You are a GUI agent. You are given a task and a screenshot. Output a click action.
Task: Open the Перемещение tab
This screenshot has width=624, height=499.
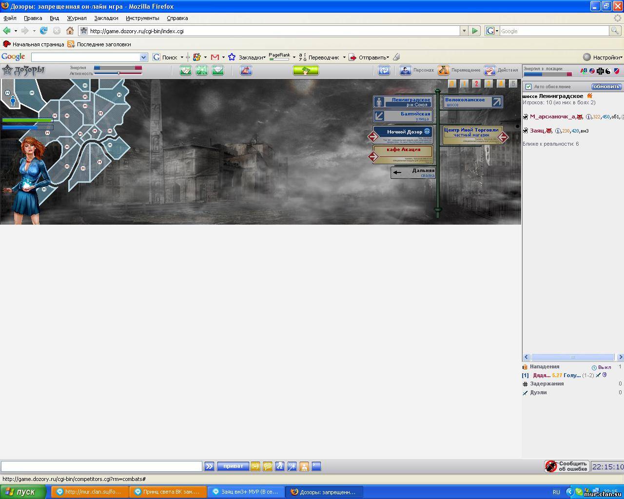coord(459,70)
